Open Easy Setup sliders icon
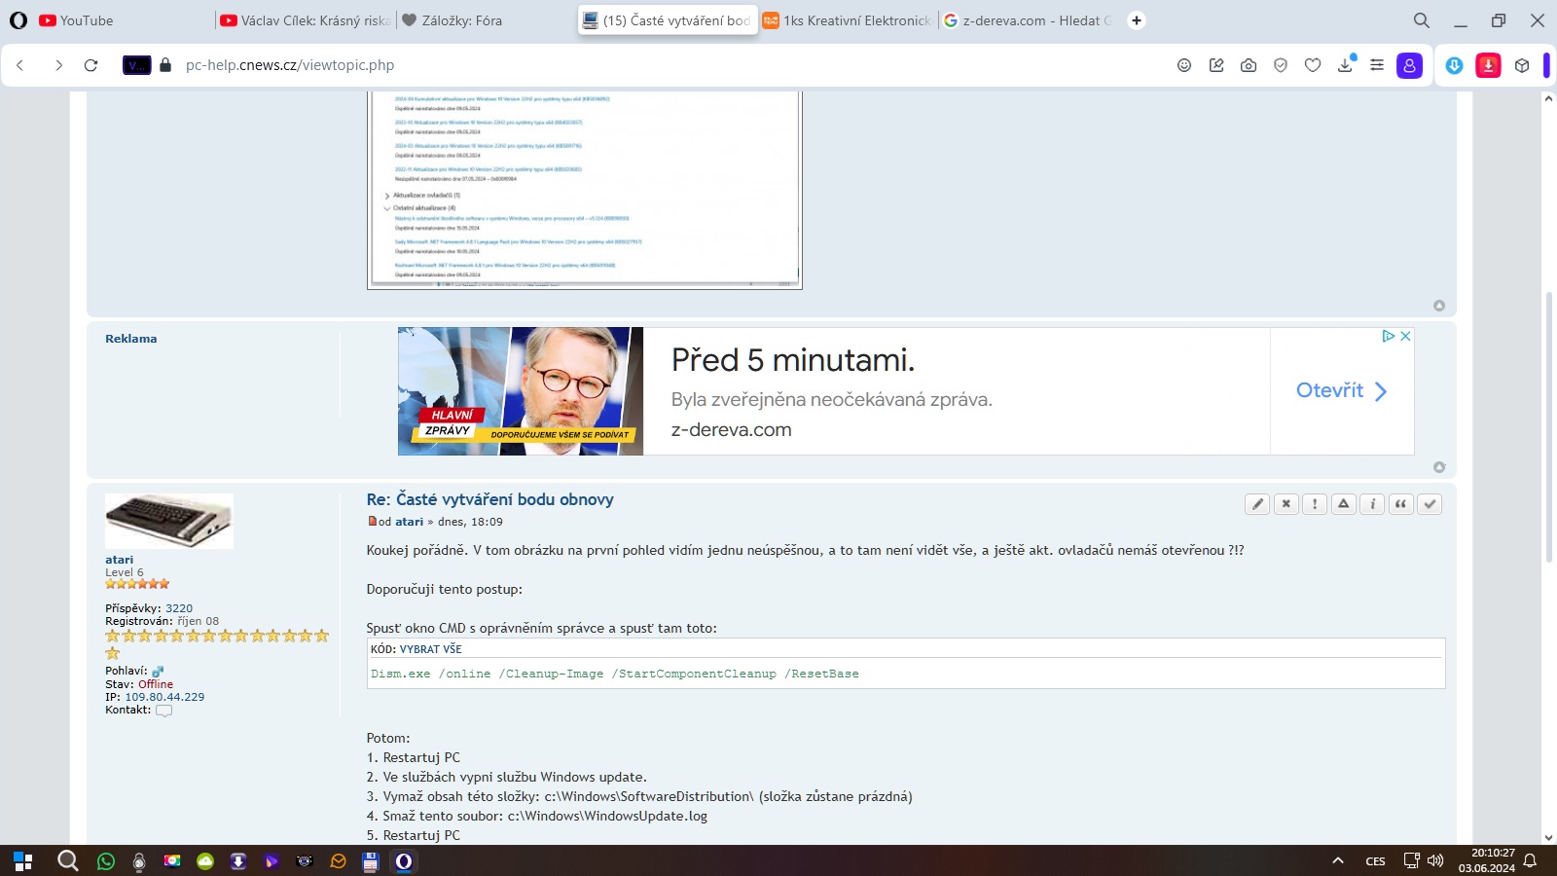Screen dimensions: 1557x876 (x=1377, y=65)
